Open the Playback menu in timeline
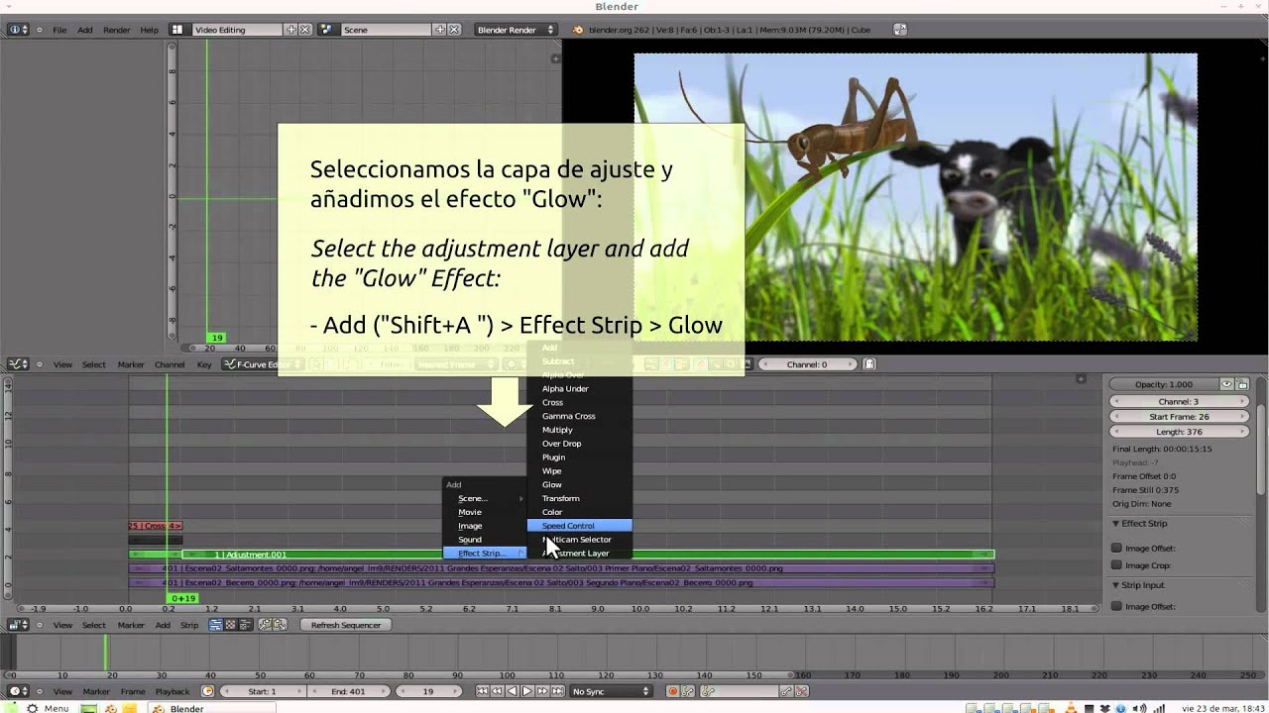The width and height of the screenshot is (1269, 713). [173, 691]
